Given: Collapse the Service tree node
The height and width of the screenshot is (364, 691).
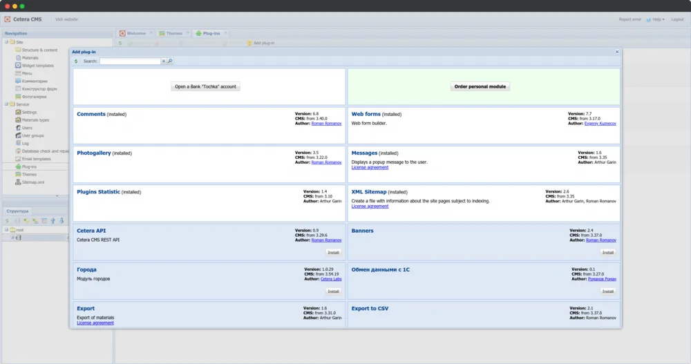Looking at the screenshot, I should pyautogui.click(x=6, y=104).
